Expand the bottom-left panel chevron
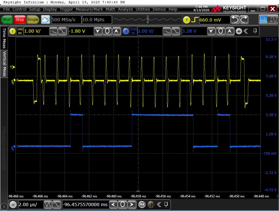The width and height of the screenshot is (279, 211). pyautogui.click(x=4, y=206)
